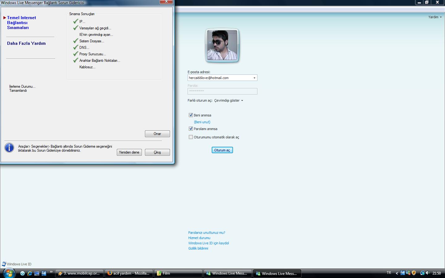This screenshot has height=278, width=445.
Task: Click the network connection tray icon
Action: pyautogui.click(x=422, y=273)
